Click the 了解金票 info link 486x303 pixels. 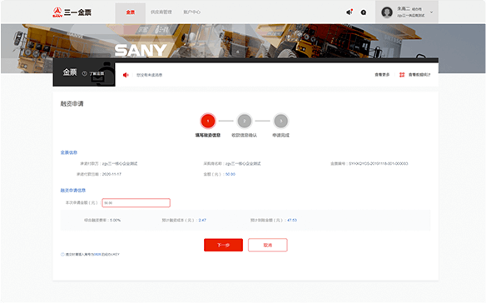coord(97,74)
